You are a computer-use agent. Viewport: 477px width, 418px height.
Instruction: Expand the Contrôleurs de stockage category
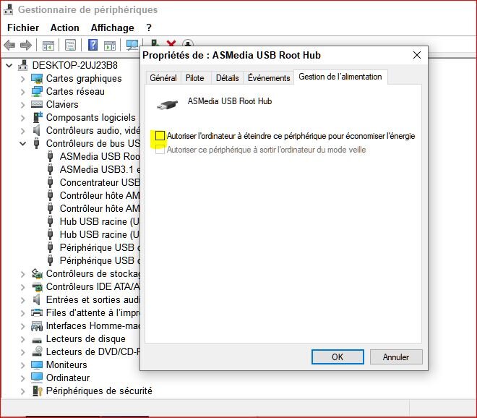23,274
